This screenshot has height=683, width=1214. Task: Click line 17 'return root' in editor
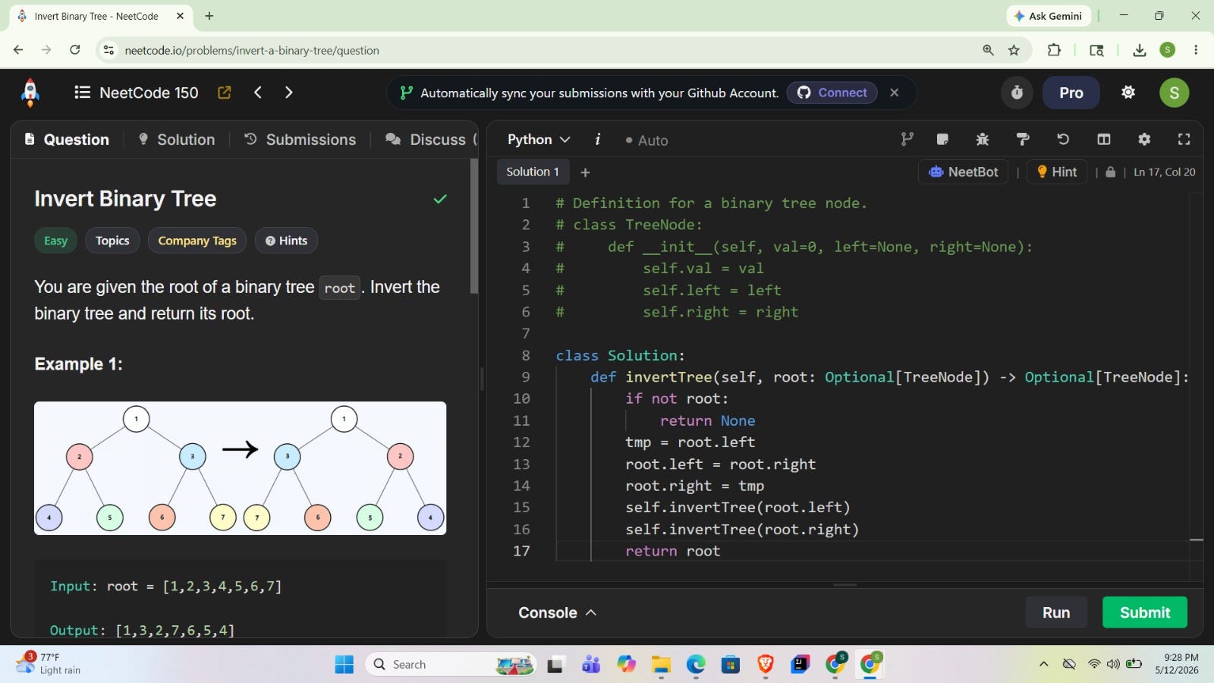pyautogui.click(x=672, y=551)
